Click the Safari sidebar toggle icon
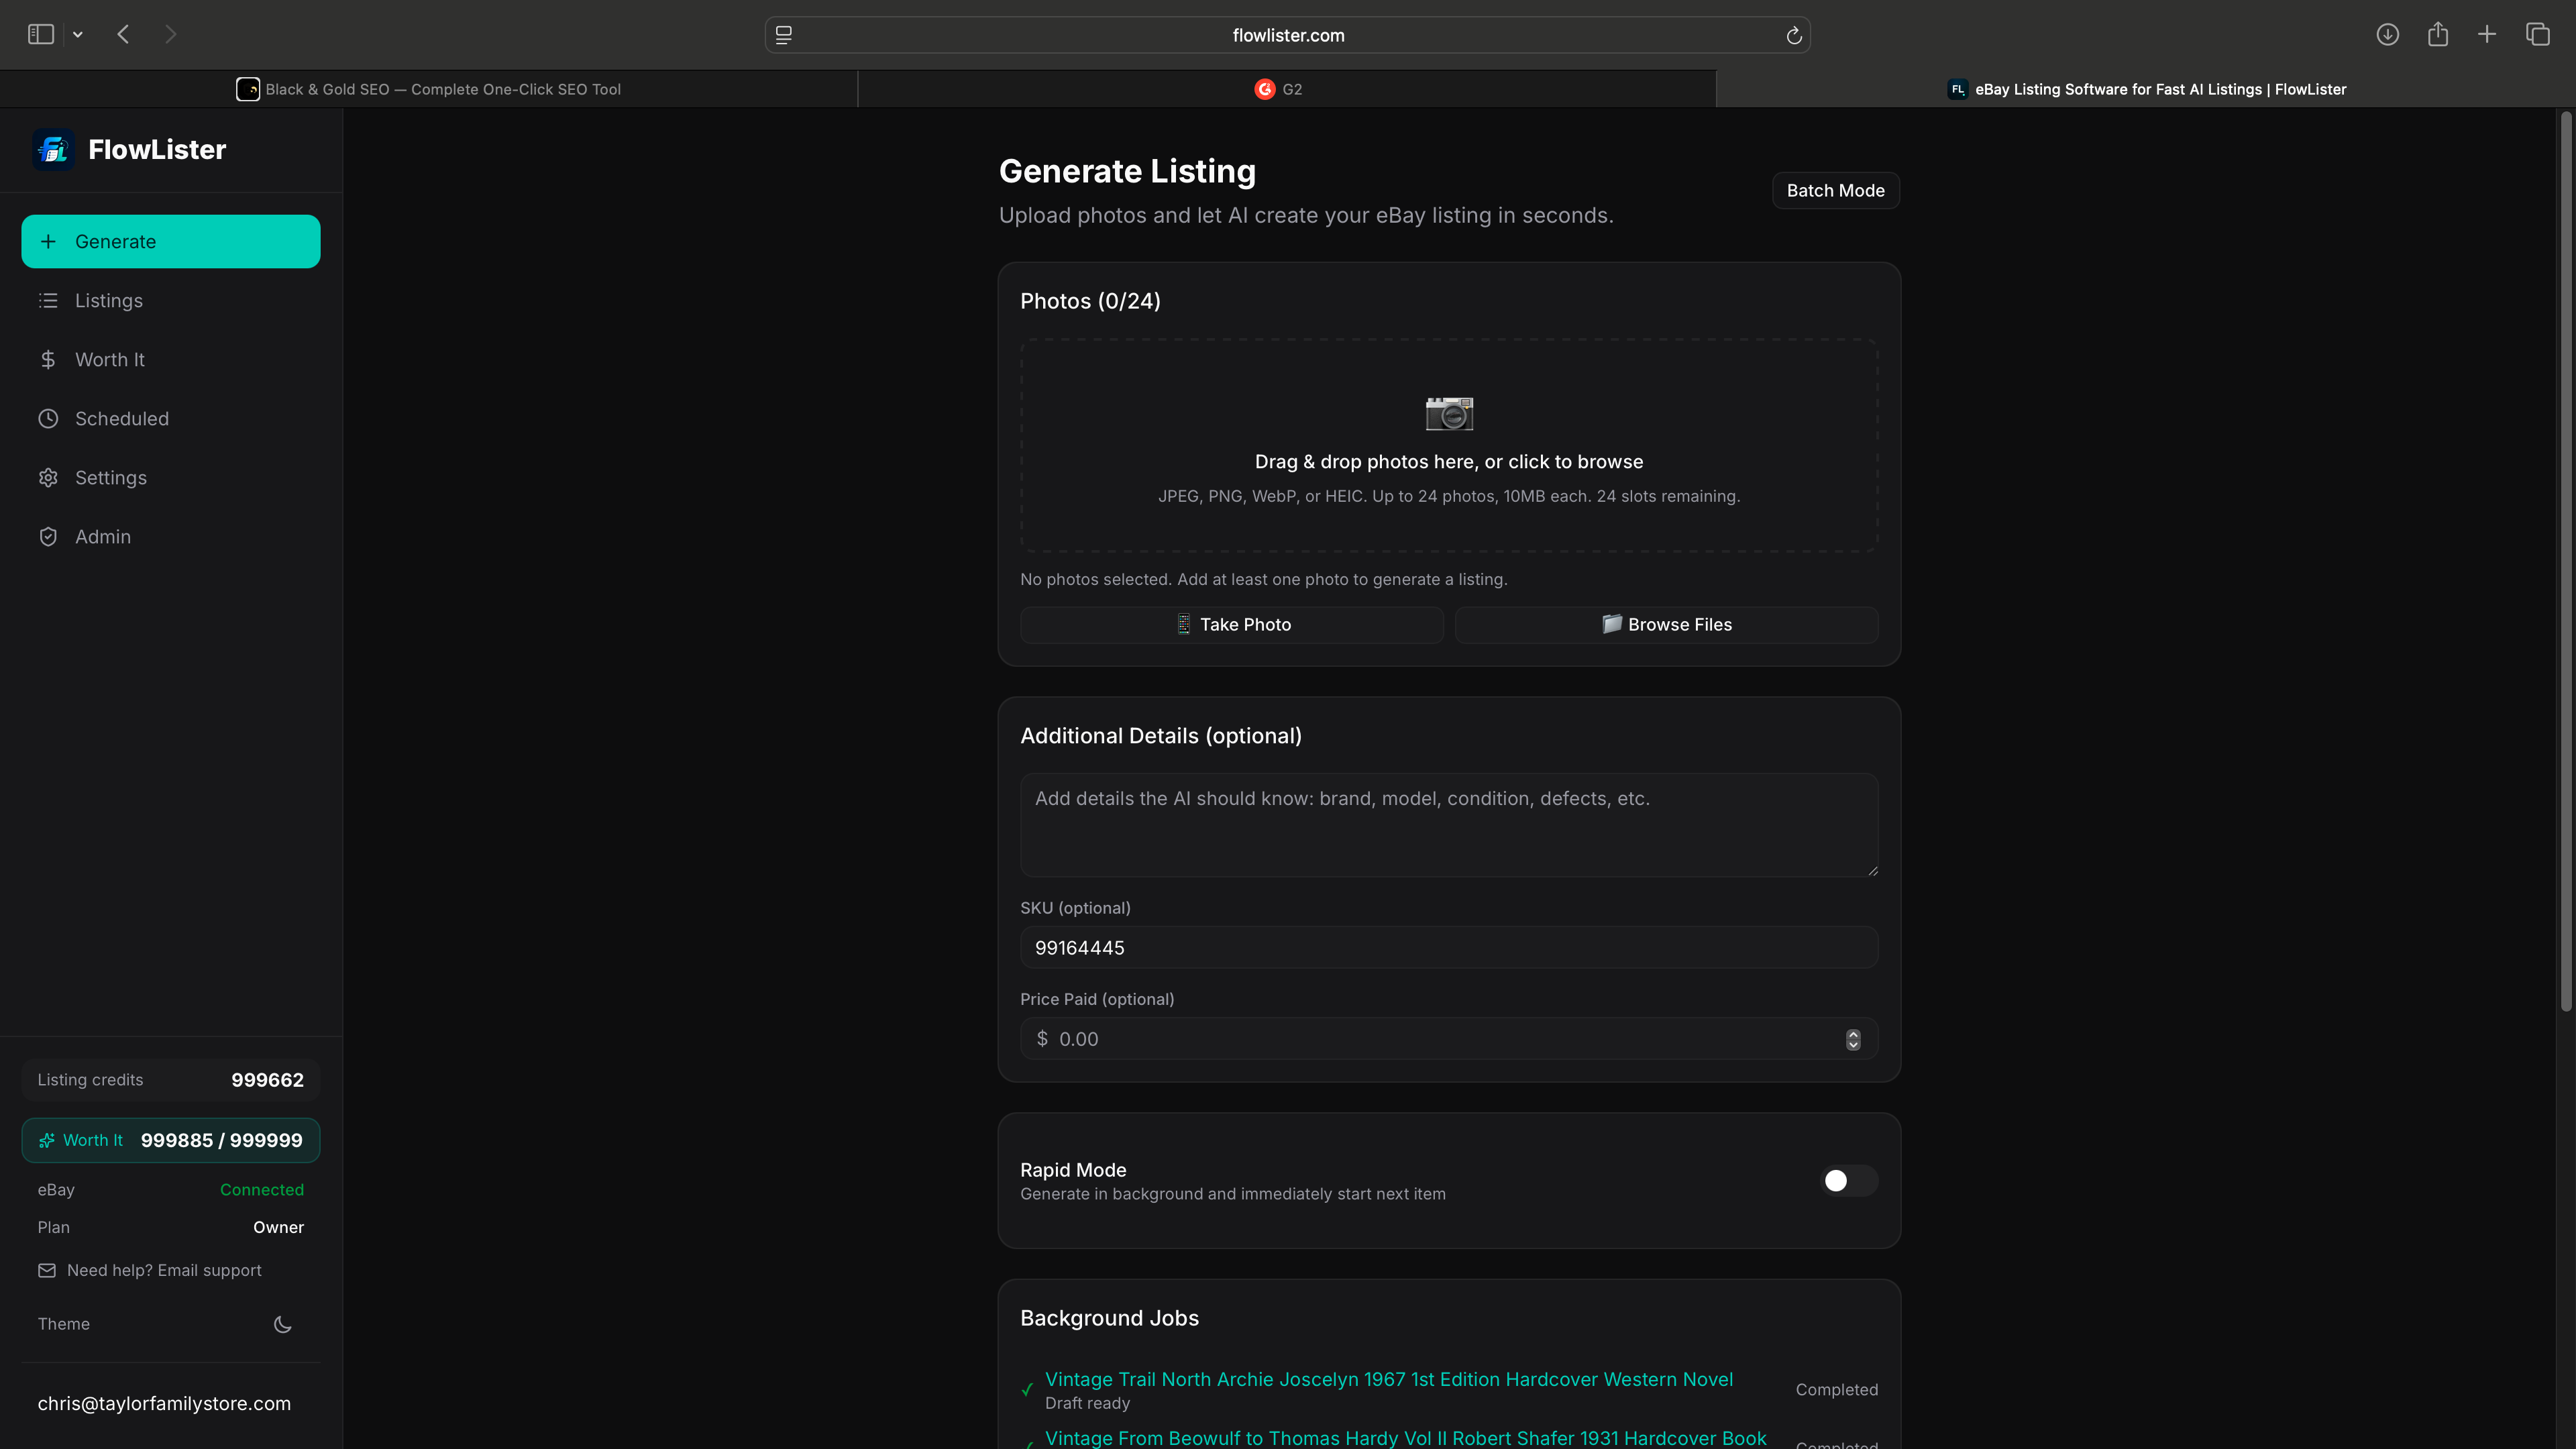Screen dimensions: 2576x1449 point(41,35)
